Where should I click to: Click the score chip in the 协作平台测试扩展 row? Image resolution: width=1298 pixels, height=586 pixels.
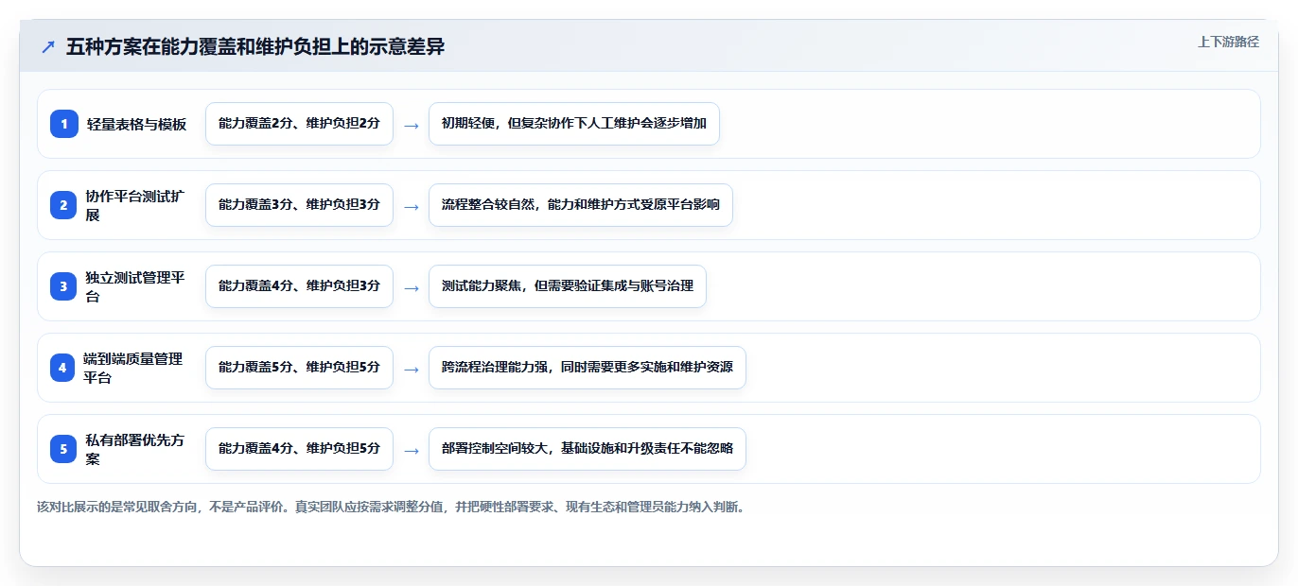point(299,205)
